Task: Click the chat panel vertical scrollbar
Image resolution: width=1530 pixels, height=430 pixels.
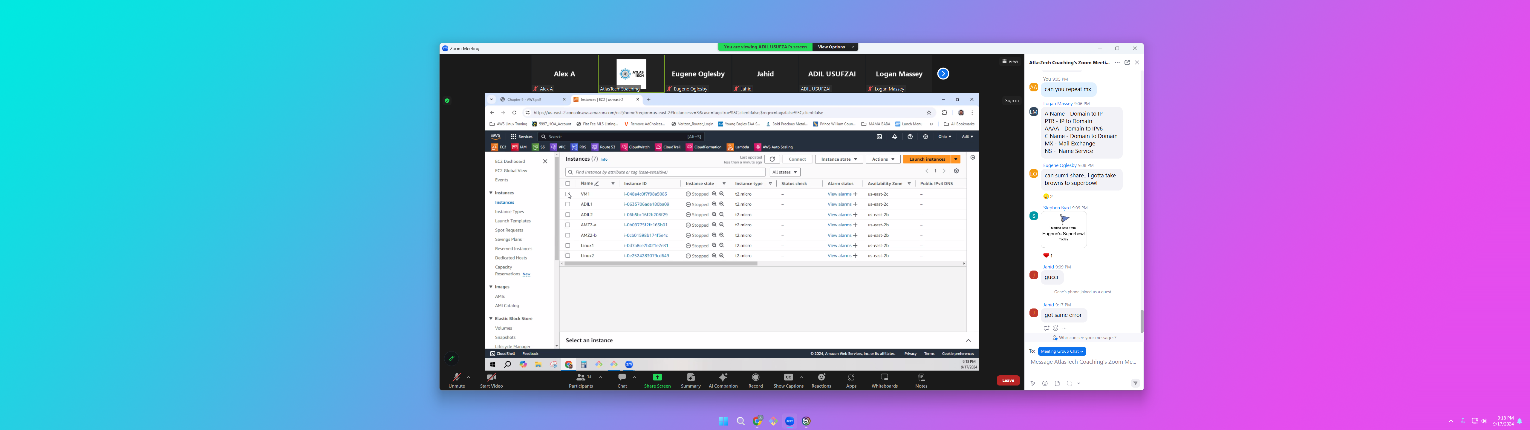Action: 1142,321
